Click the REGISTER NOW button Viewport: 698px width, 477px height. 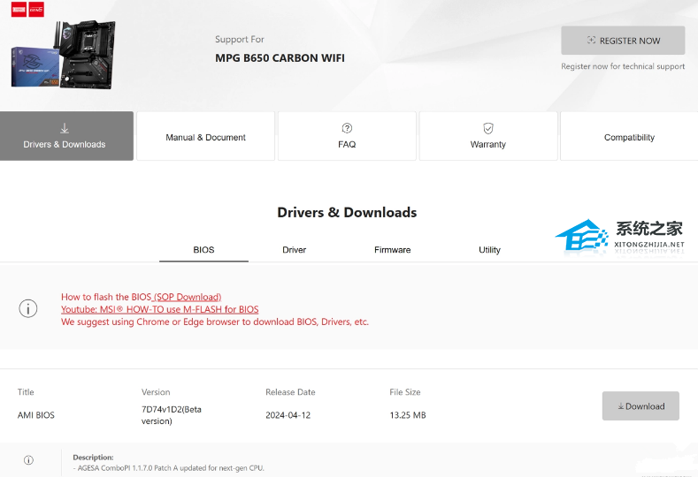pos(623,41)
